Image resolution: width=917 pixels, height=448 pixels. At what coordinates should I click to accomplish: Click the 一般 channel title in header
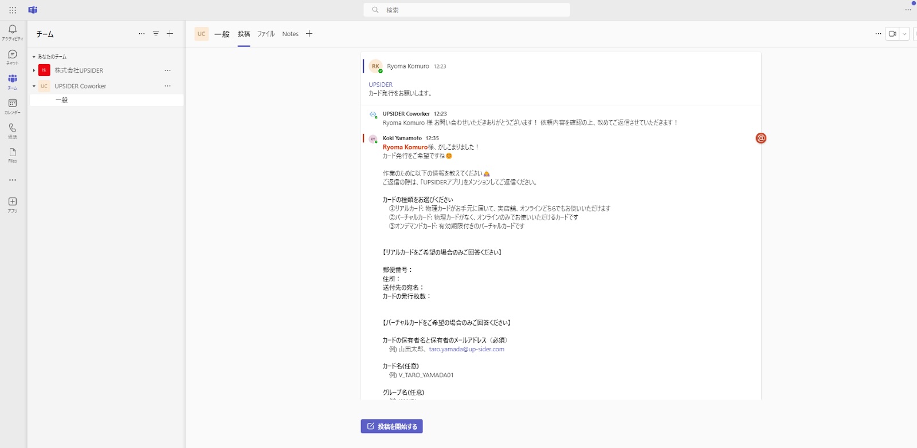[x=222, y=34]
